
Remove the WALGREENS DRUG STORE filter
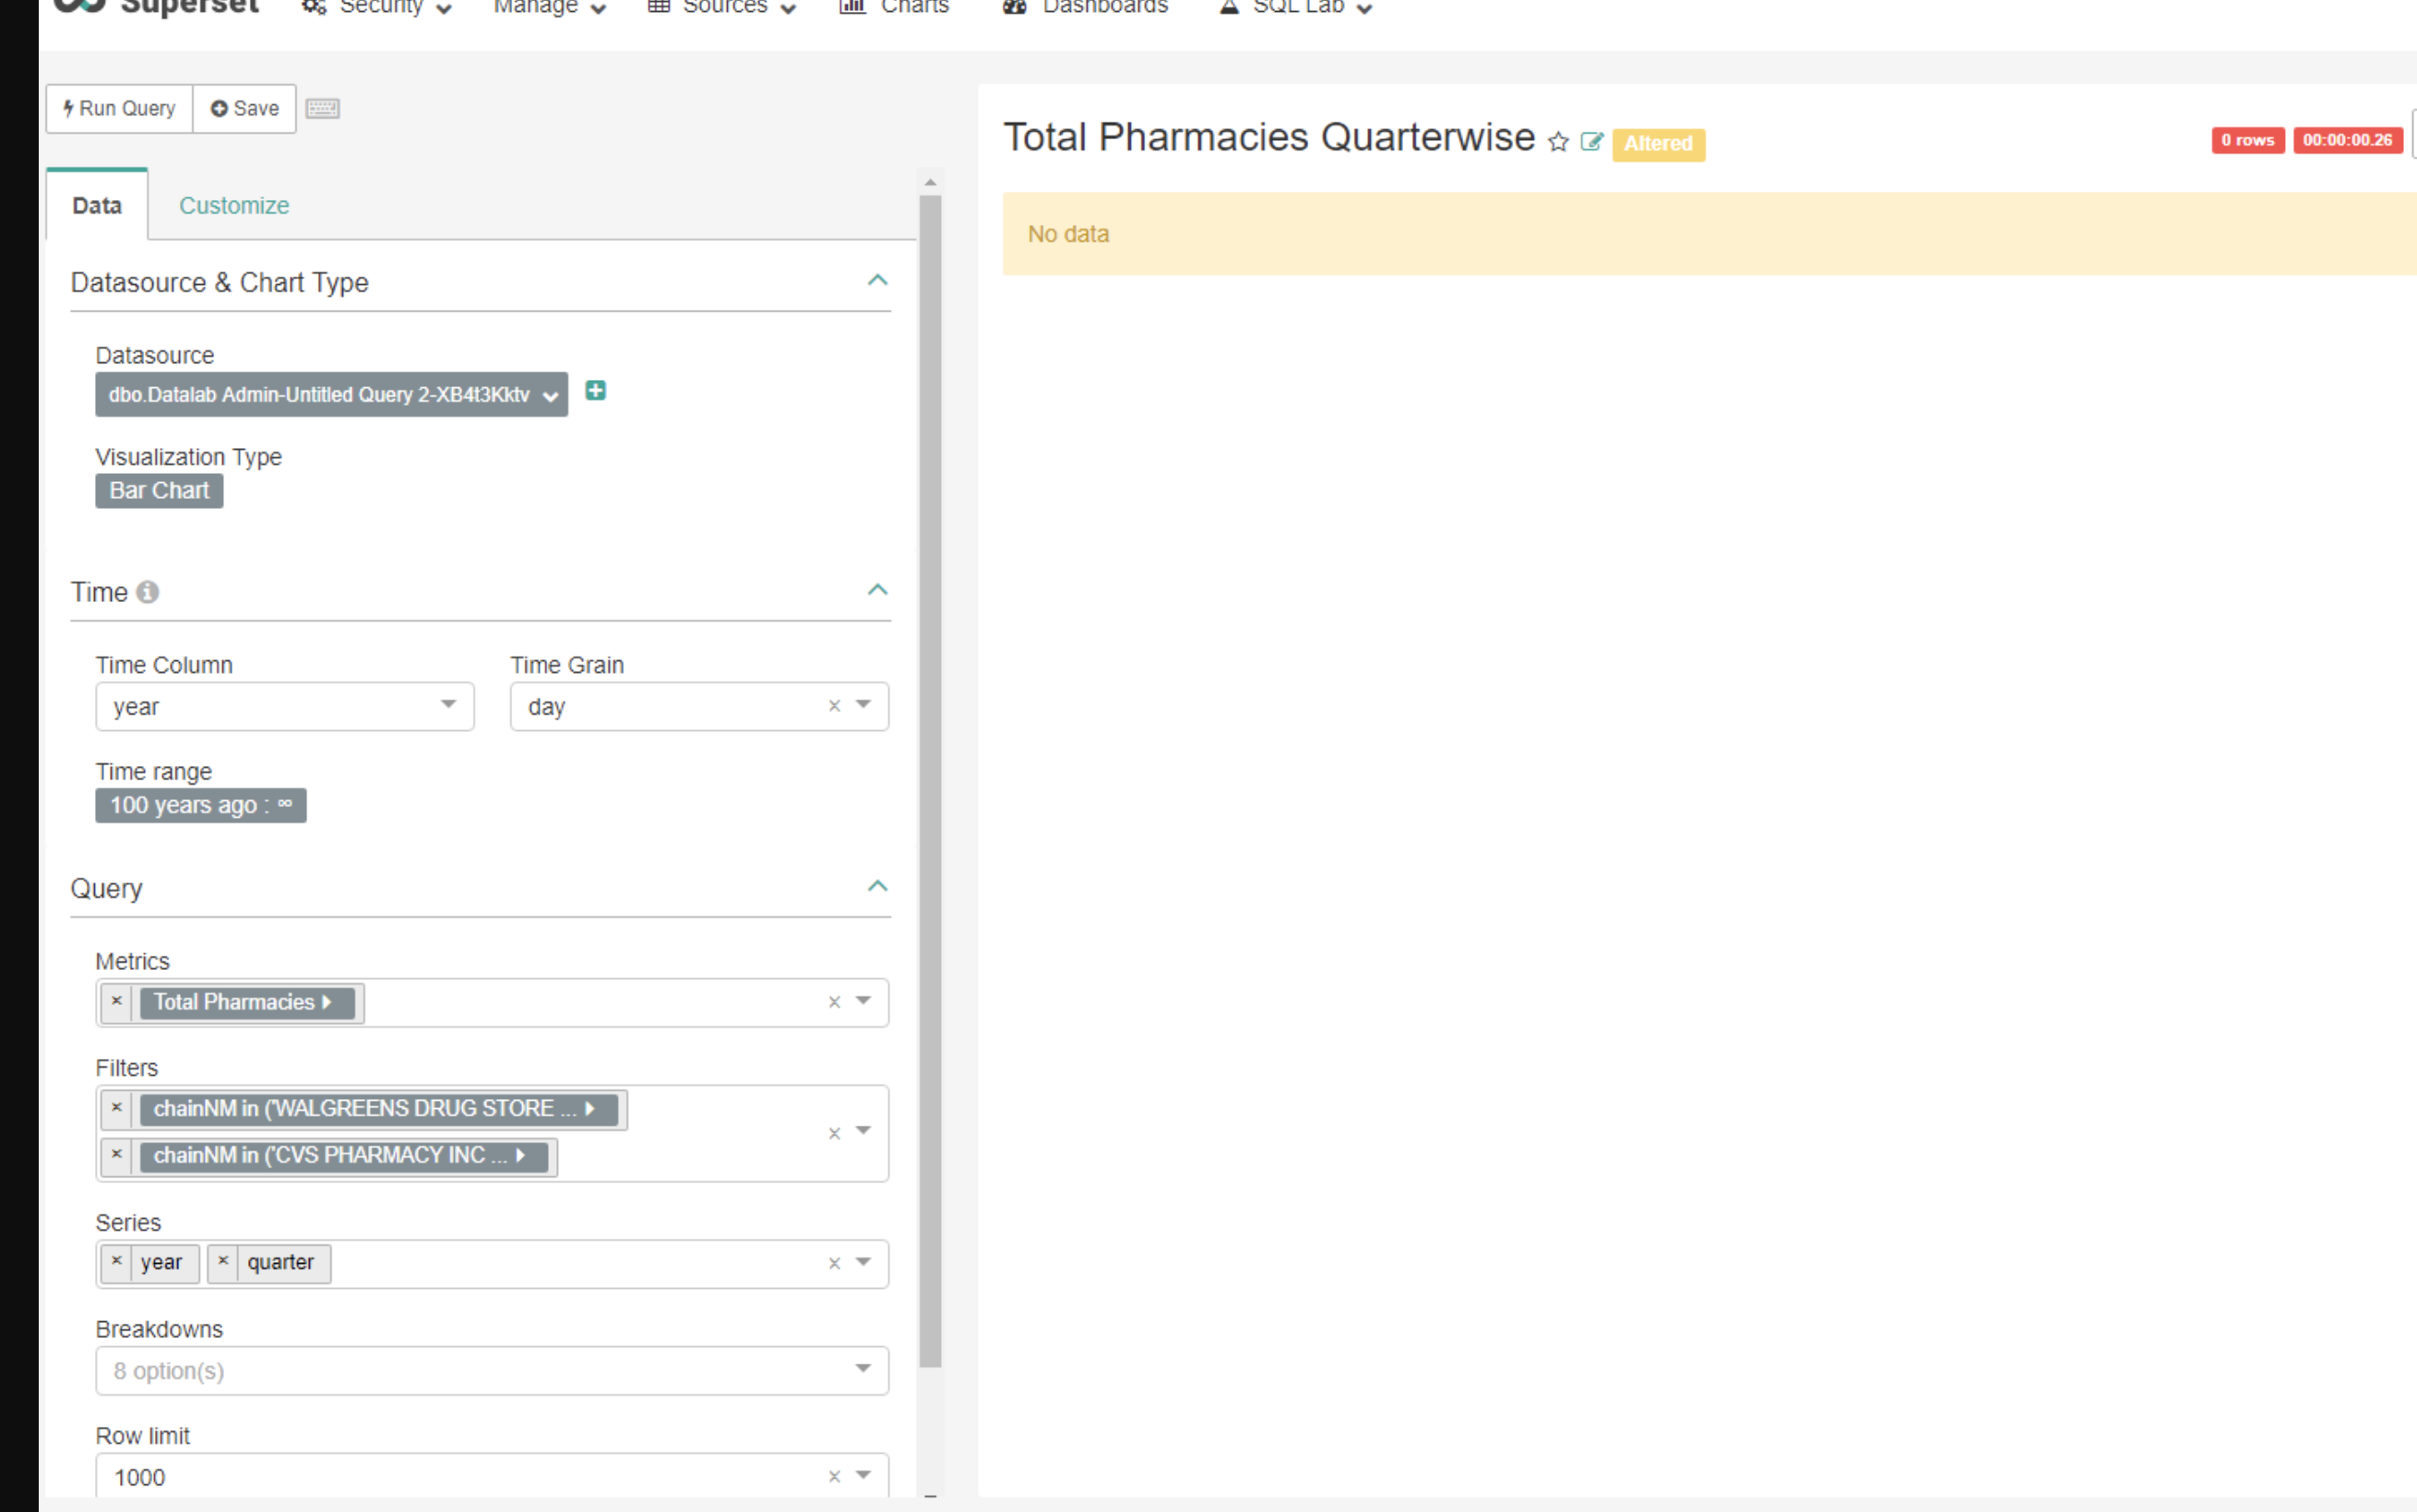(x=116, y=1108)
